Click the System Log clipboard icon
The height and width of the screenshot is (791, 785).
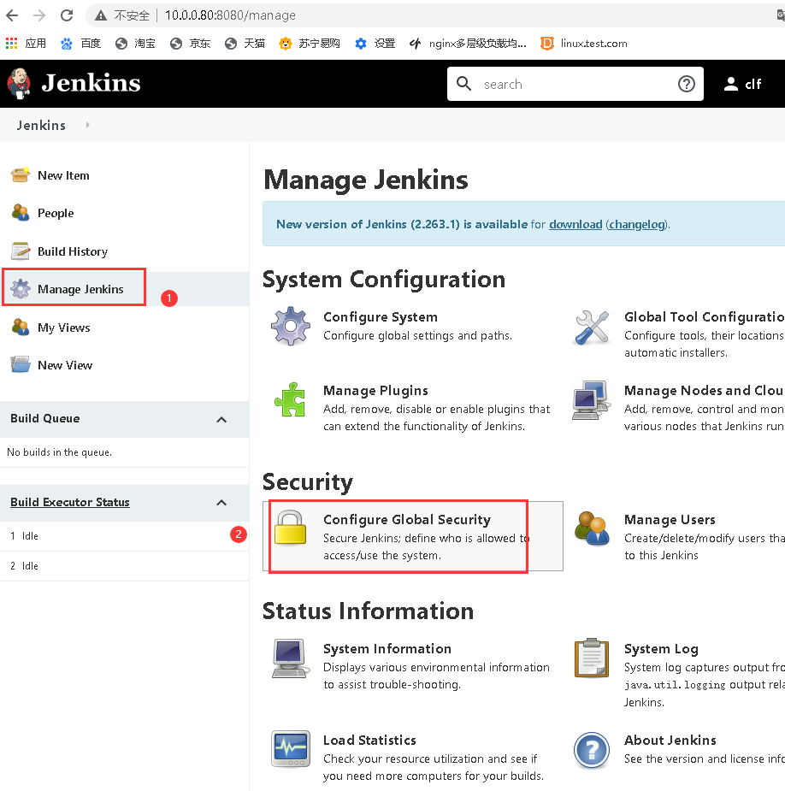click(x=592, y=658)
